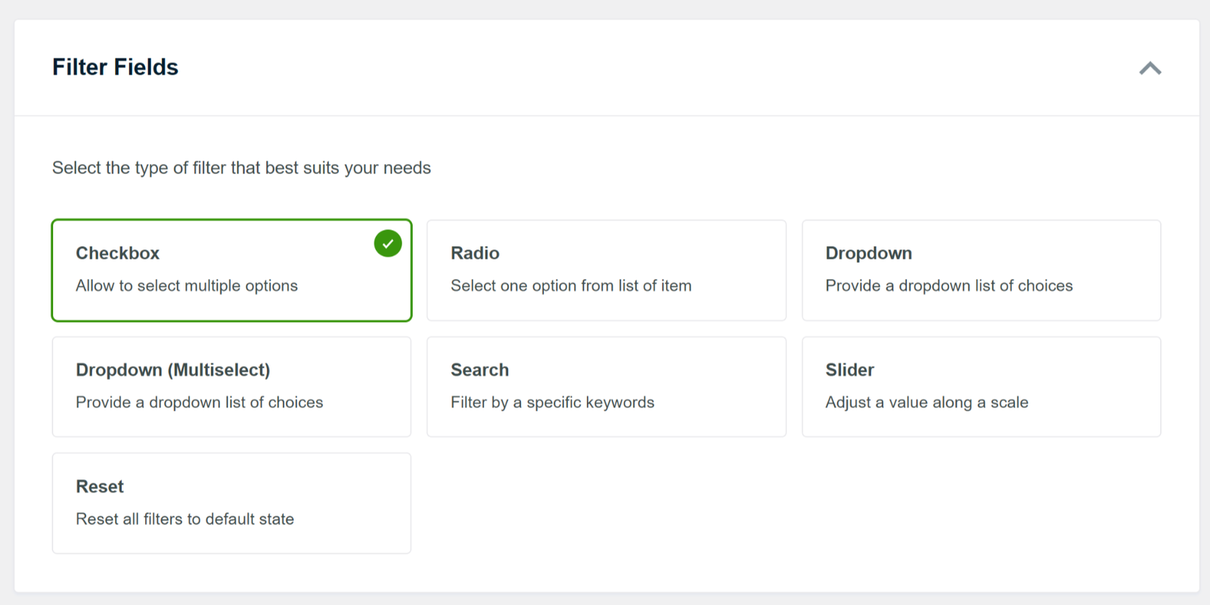Viewport: 1210px width, 605px height.
Task: Click the 'Radio' title label
Action: tap(475, 253)
